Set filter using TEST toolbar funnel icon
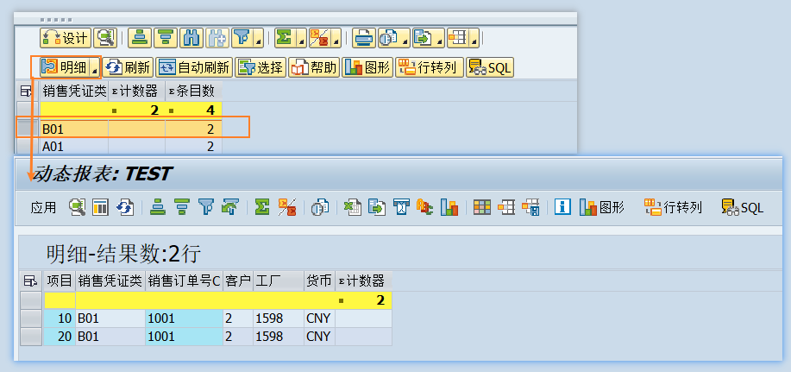791x372 pixels. 206,207
